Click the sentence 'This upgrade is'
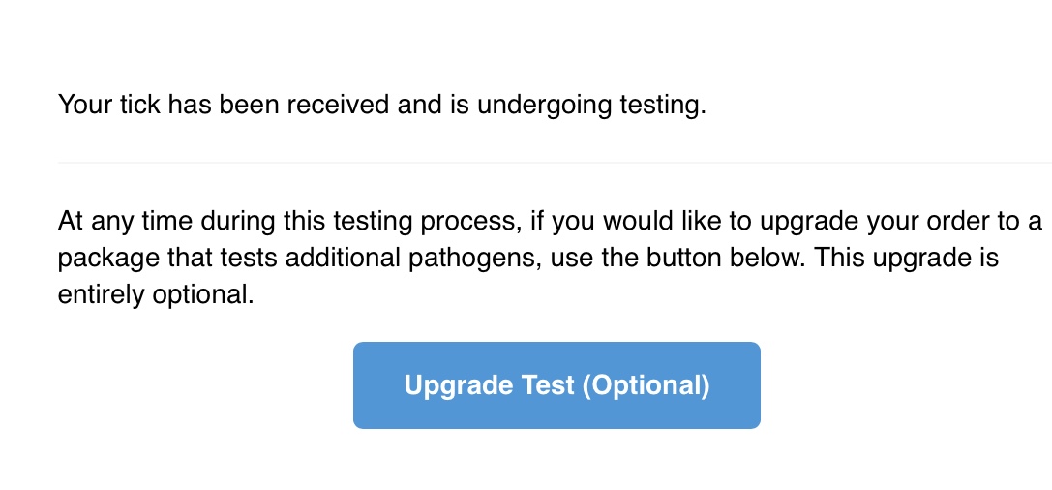The width and height of the screenshot is (1052, 490). point(904,259)
